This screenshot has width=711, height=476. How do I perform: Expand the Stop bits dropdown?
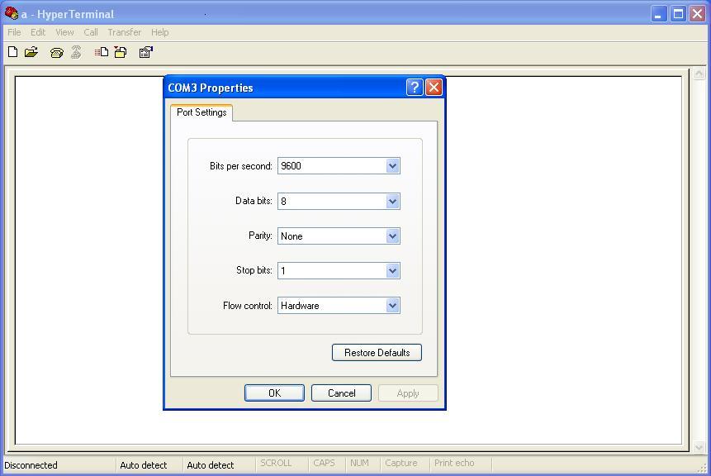pyautogui.click(x=393, y=271)
